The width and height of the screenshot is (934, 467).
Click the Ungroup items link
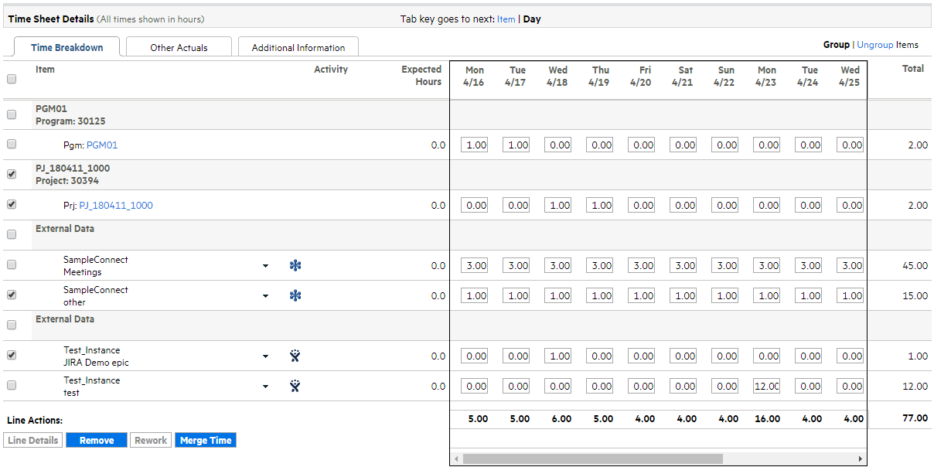(874, 45)
